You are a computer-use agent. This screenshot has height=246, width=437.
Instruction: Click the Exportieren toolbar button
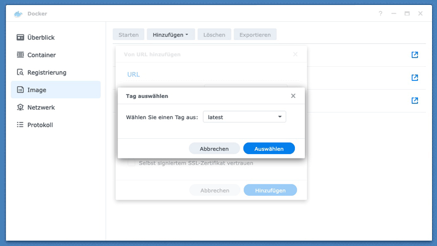point(255,34)
